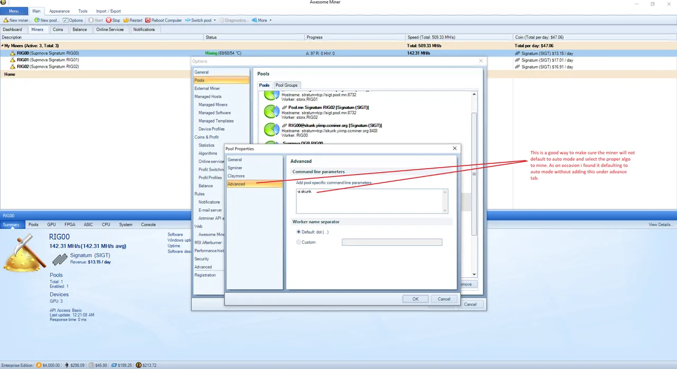The image size is (677, 369).
Task: Click the Pool.mn Signatum RIG02 pie icon
Action: point(272,112)
